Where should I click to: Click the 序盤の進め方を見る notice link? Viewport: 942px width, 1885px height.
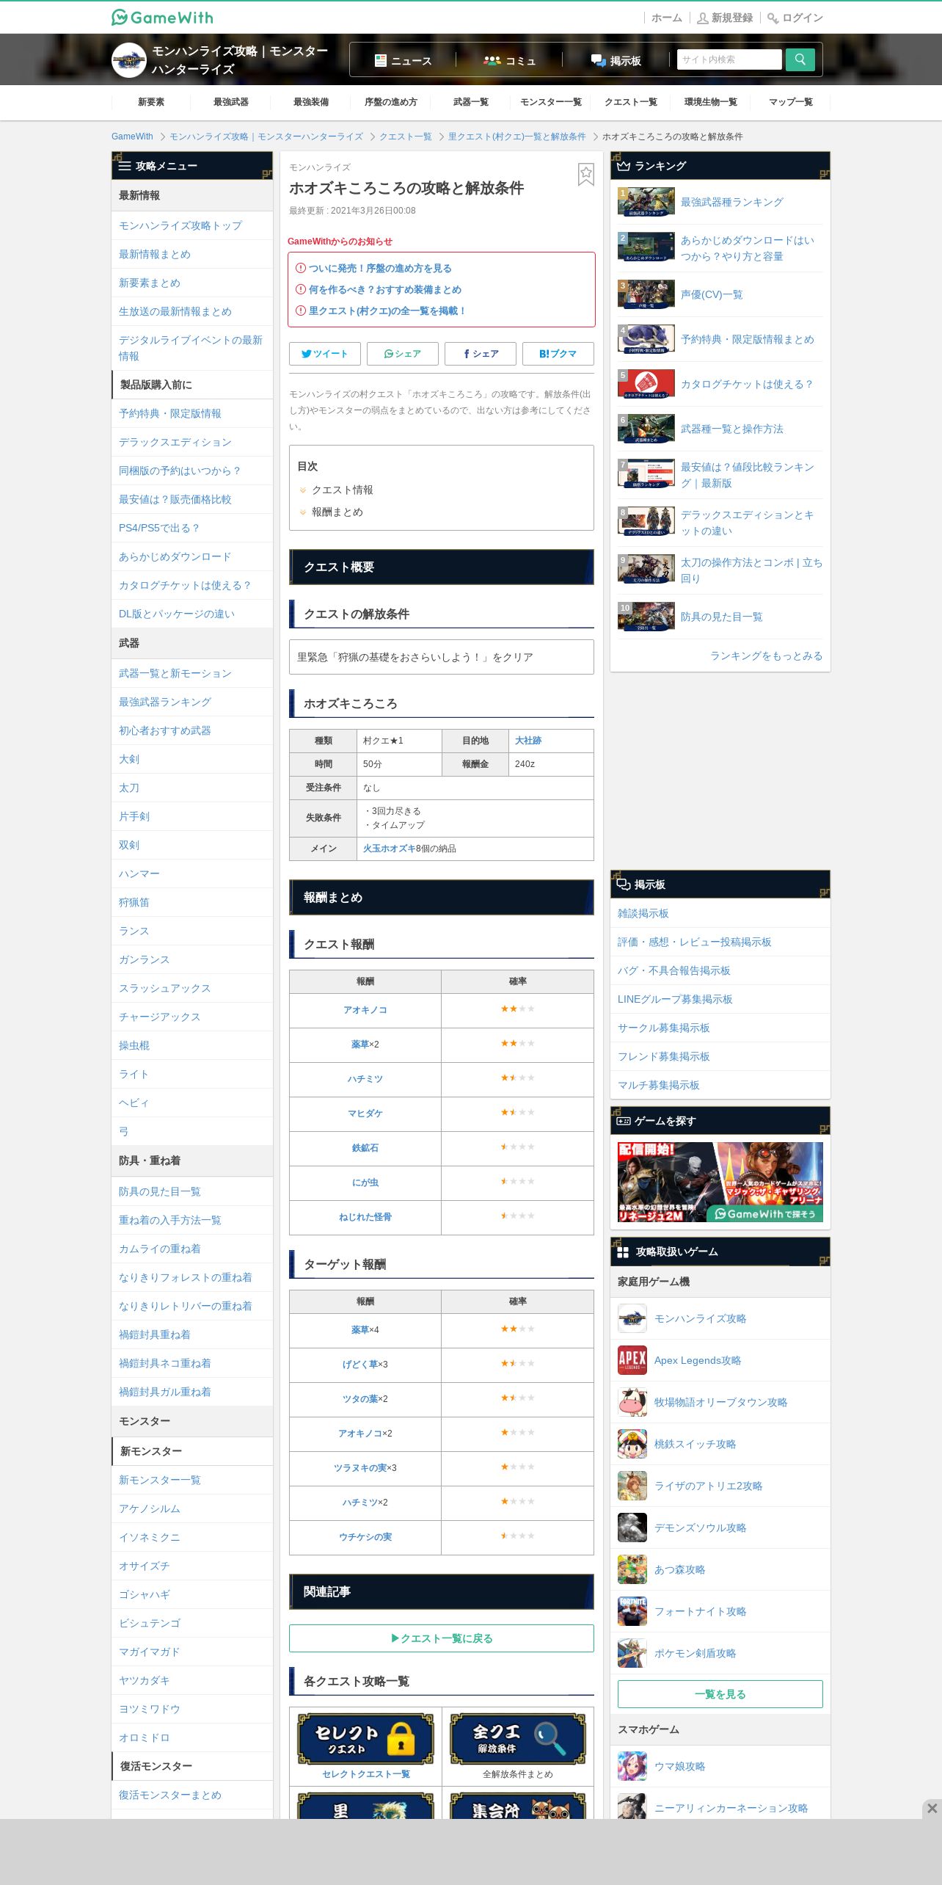pyautogui.click(x=380, y=269)
